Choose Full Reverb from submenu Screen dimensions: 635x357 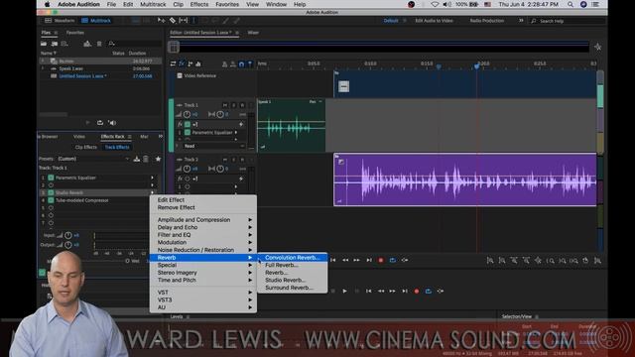coord(292,265)
